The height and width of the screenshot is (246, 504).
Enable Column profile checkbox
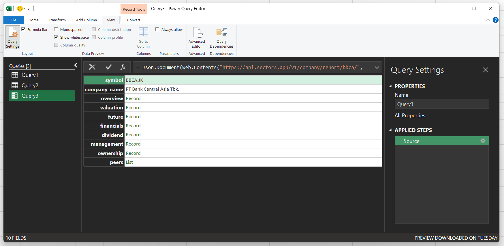[x=94, y=37]
